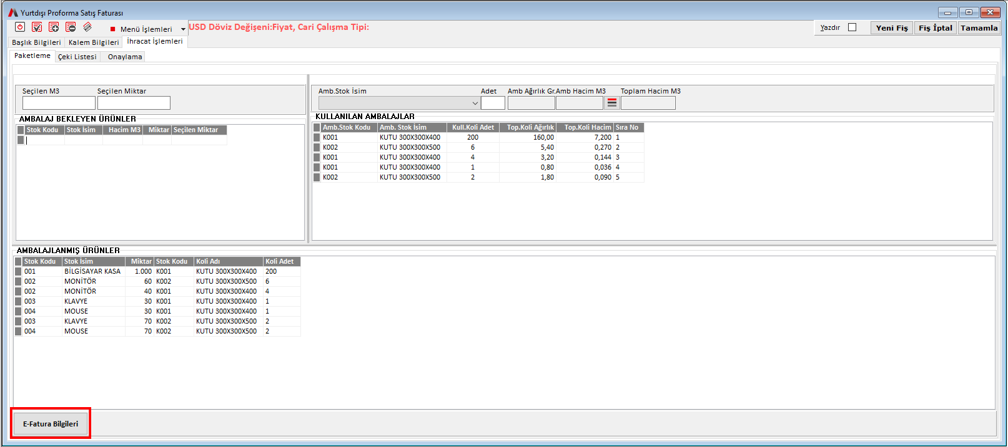
Task: Click the Toplam Hacim M3 input field
Action: pos(648,103)
